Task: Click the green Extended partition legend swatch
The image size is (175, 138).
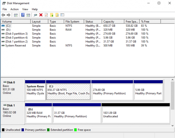Action: pos(48,130)
